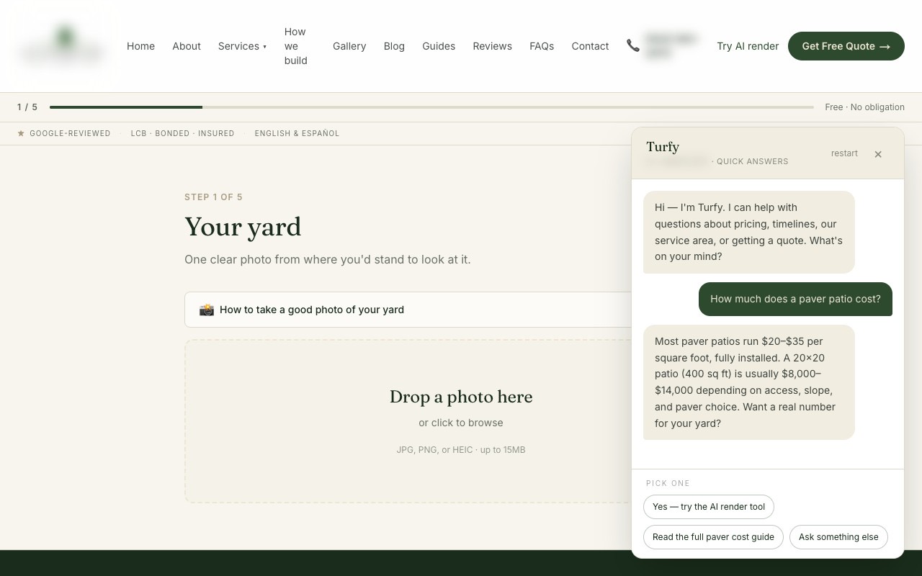
Task: Open the Gallery page
Action: (x=349, y=46)
